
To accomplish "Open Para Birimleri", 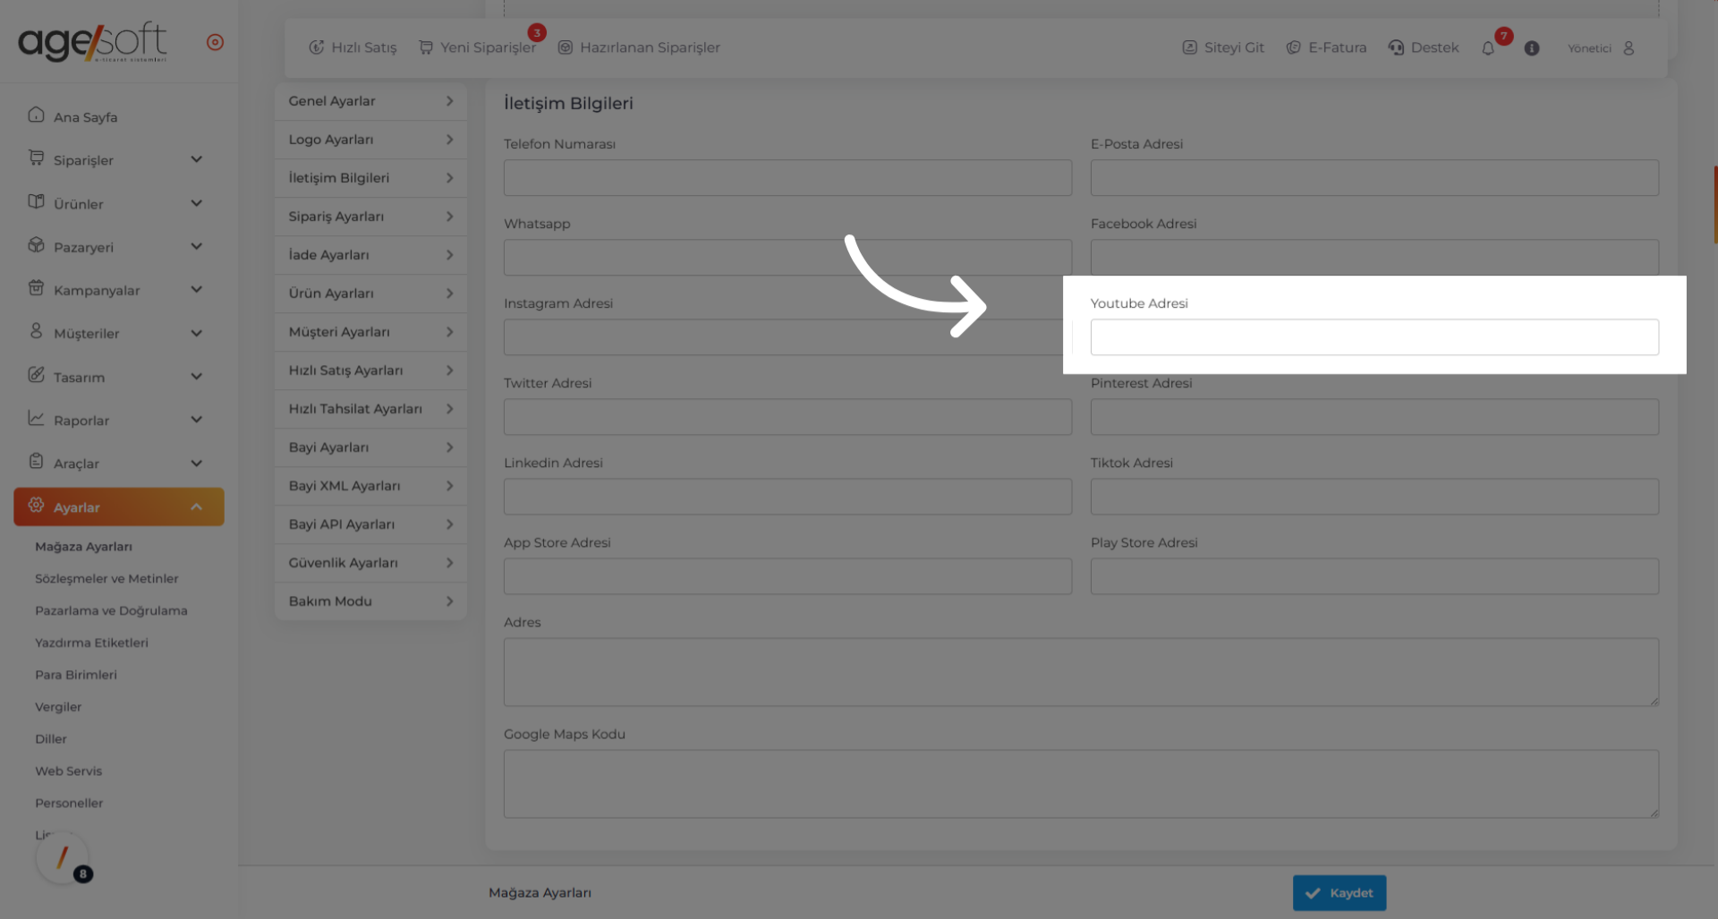I will point(76,675).
